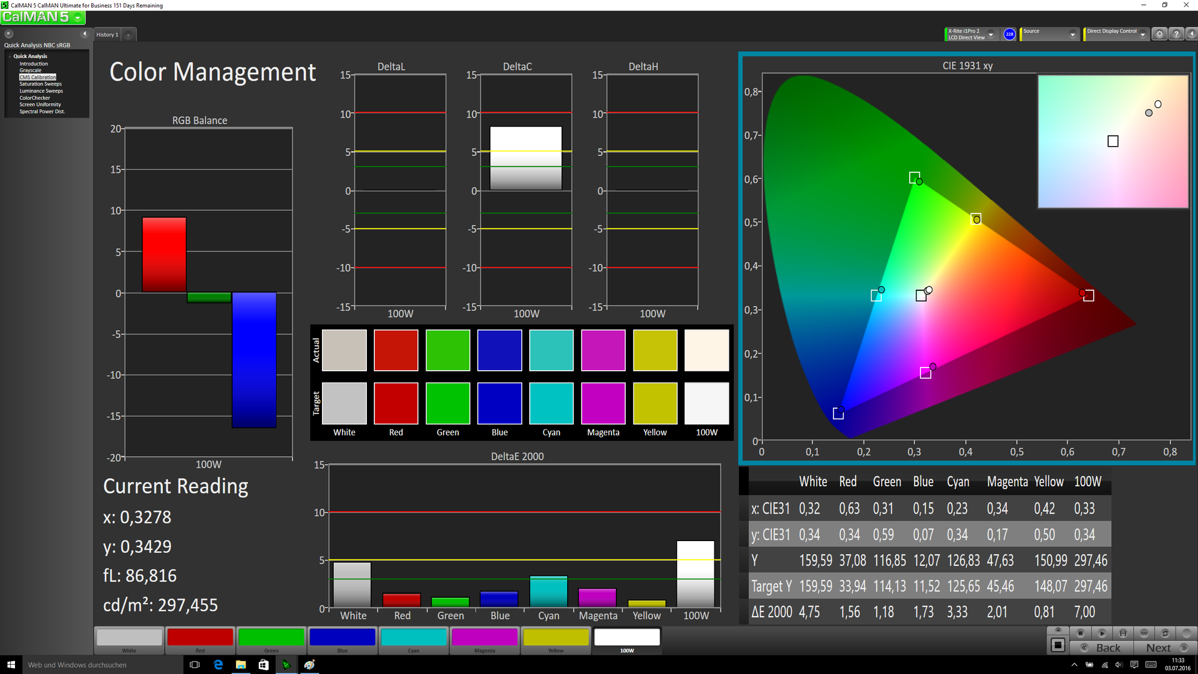Switch to the History 1 tab
The image size is (1198, 674).
[107, 35]
